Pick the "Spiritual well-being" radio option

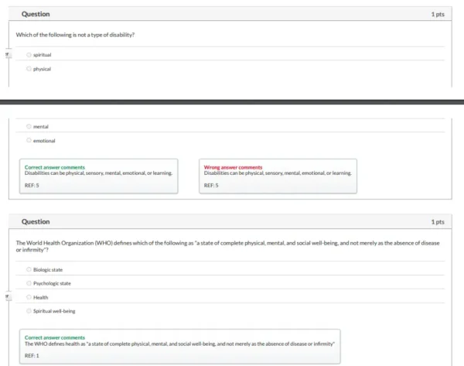pos(29,311)
